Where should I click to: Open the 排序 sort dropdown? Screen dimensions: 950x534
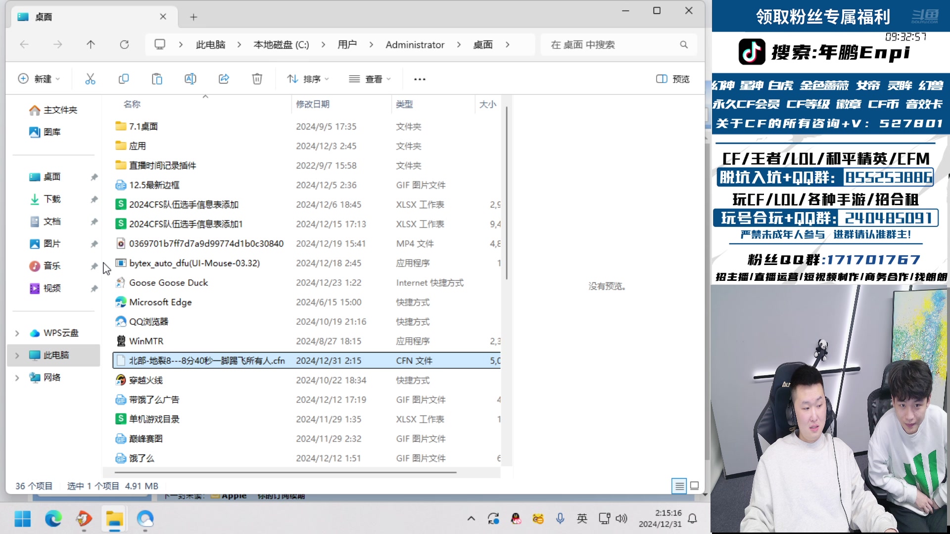pos(308,79)
